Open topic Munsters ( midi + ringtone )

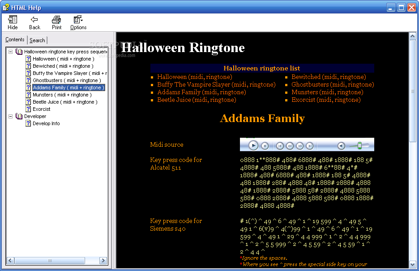pos(62,95)
